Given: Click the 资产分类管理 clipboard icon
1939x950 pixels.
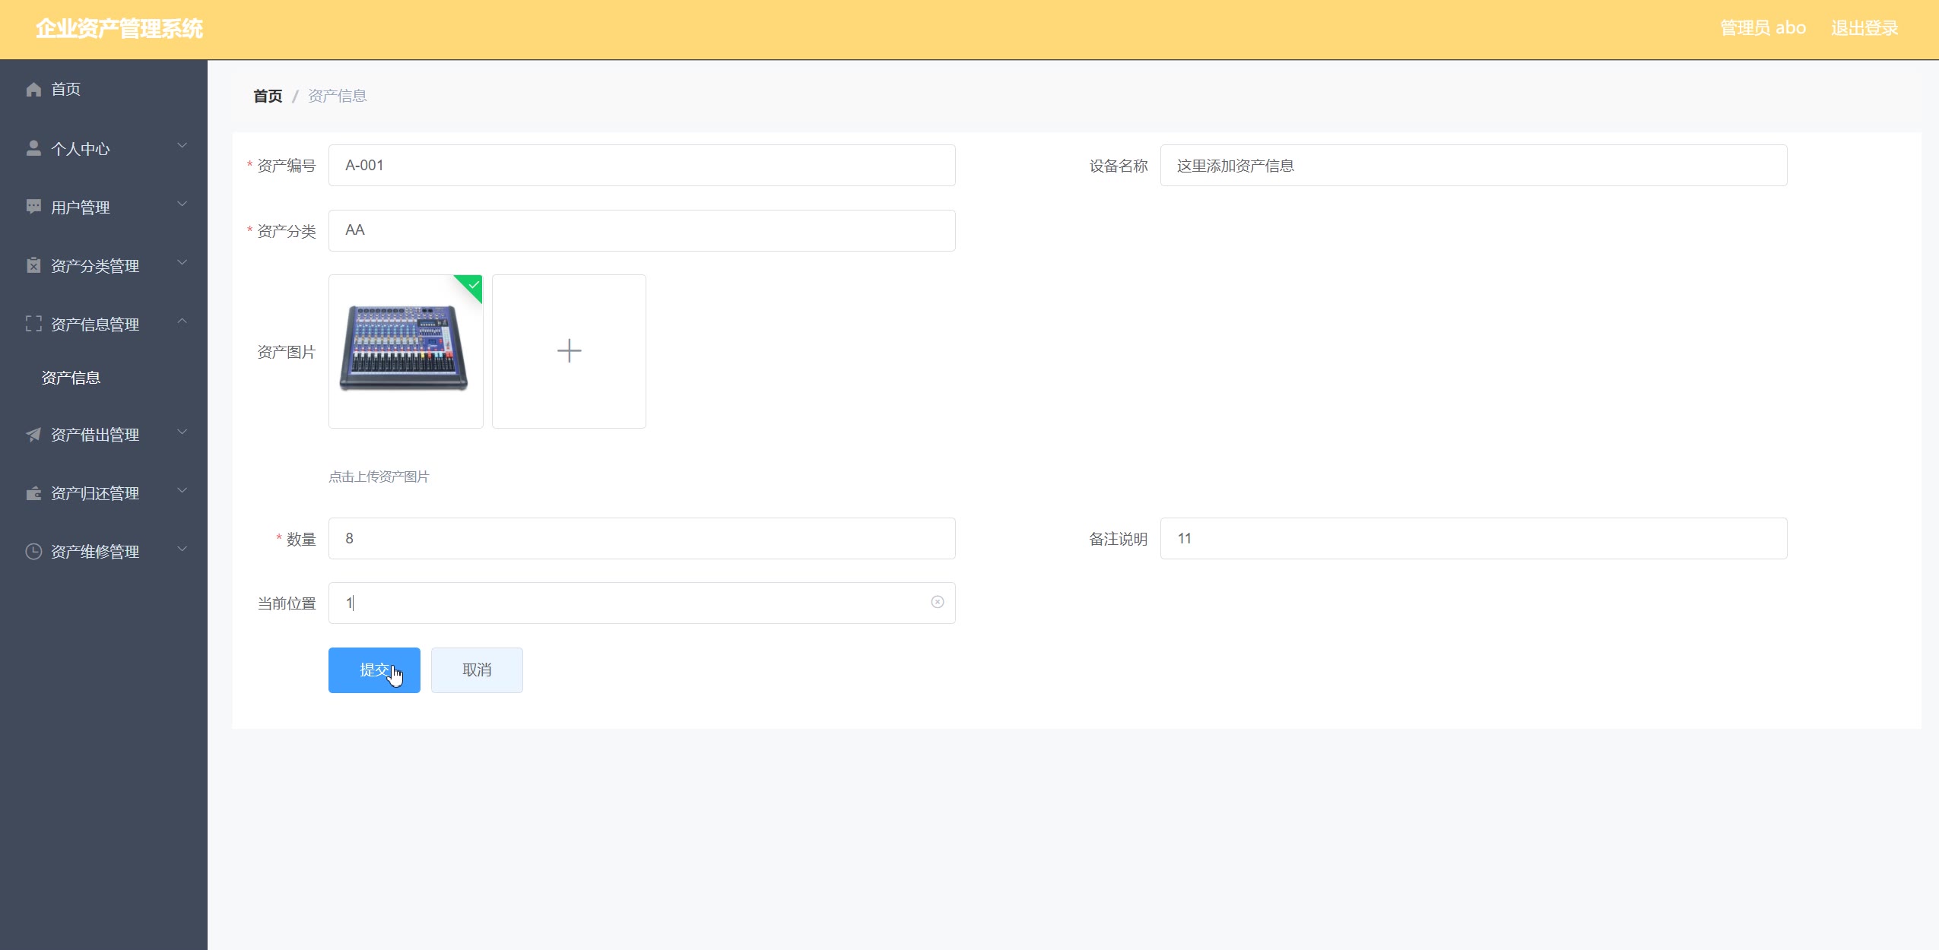Looking at the screenshot, I should (33, 265).
